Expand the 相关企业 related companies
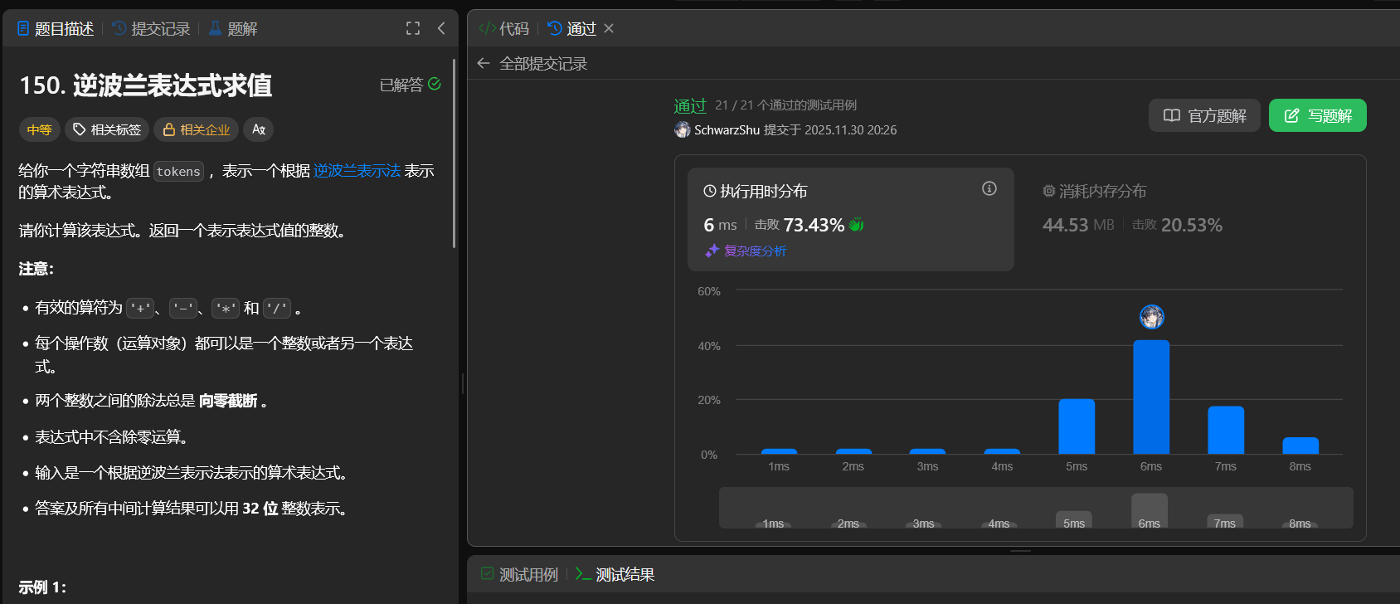The height and width of the screenshot is (604, 1400). (x=197, y=129)
